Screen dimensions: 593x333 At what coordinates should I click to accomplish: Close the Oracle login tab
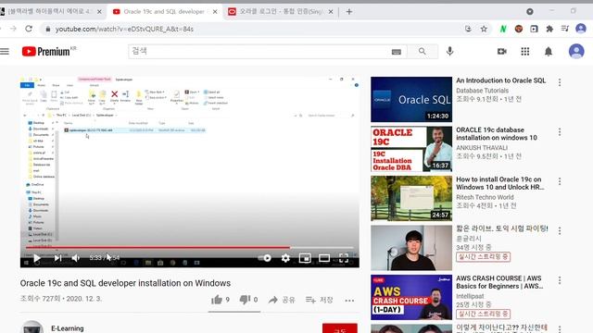(x=331, y=12)
